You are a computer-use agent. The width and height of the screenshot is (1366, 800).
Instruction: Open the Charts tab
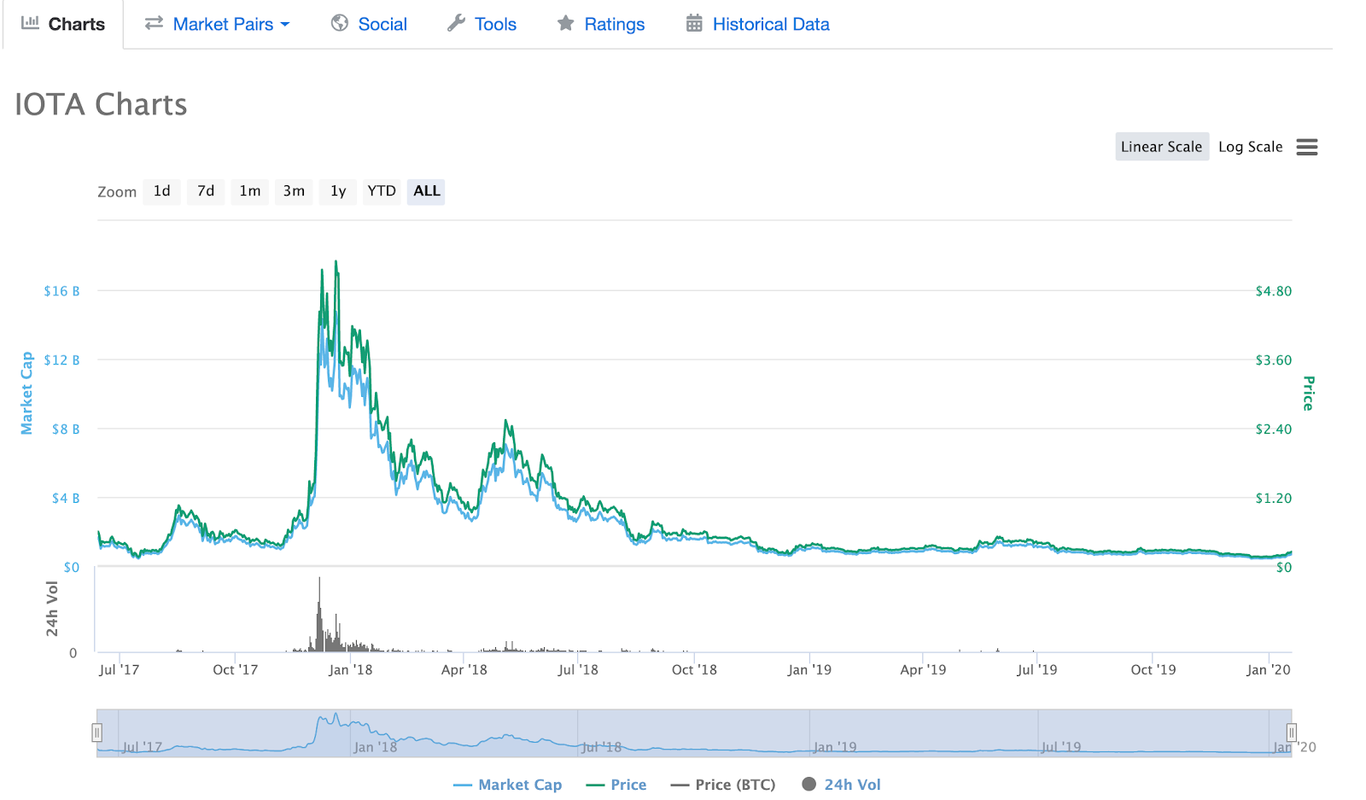(x=63, y=24)
